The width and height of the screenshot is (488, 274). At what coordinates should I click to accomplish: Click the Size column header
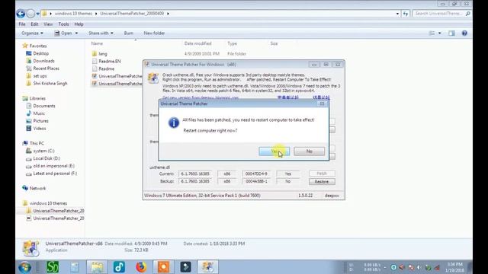(274, 43)
